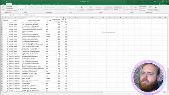Open the Name Box dropdown
This screenshot has height=95, width=169.
pos(9,15)
